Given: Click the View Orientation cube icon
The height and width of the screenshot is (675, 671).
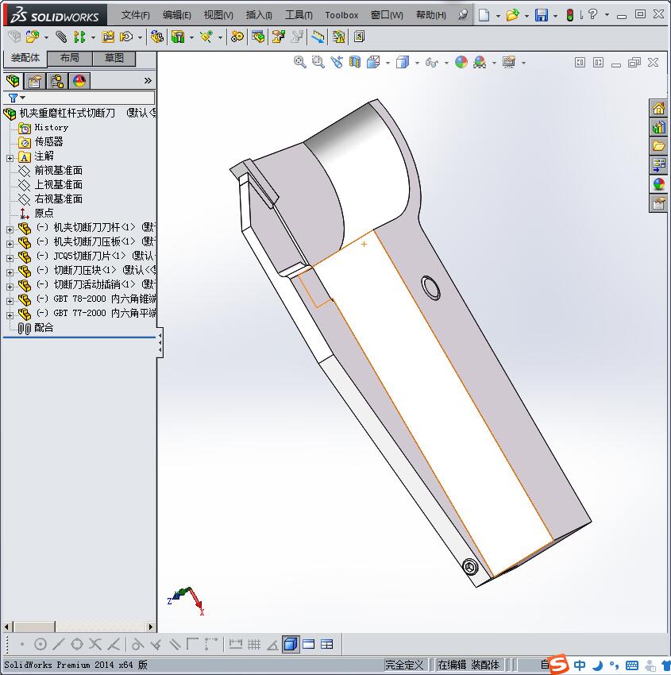Looking at the screenshot, I should pyautogui.click(x=373, y=63).
